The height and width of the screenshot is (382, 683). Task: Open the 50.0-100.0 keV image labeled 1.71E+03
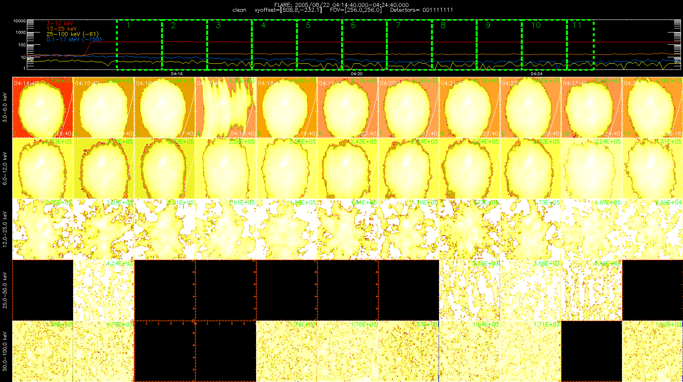coord(531,351)
